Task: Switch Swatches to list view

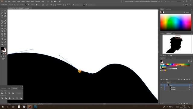Action: (189, 61)
